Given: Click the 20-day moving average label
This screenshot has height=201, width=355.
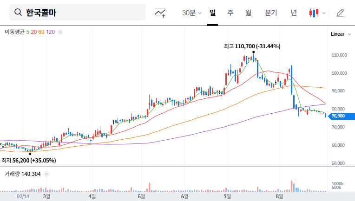Looking at the screenshot, I should pyautogui.click(x=34, y=32).
